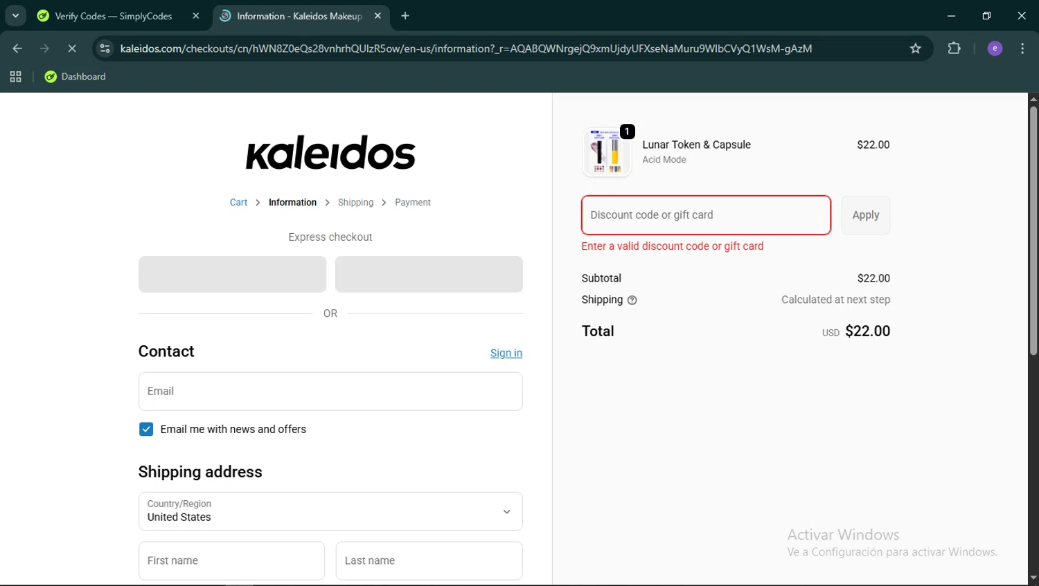Click the second express checkout button

(x=429, y=274)
